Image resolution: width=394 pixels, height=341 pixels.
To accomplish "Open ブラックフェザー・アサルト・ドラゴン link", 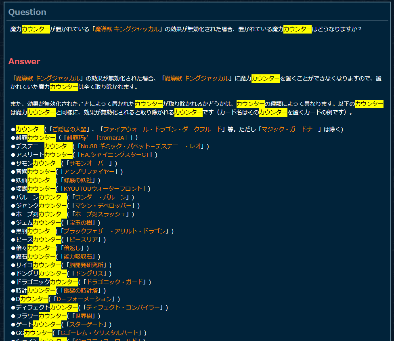I will click(115, 232).
